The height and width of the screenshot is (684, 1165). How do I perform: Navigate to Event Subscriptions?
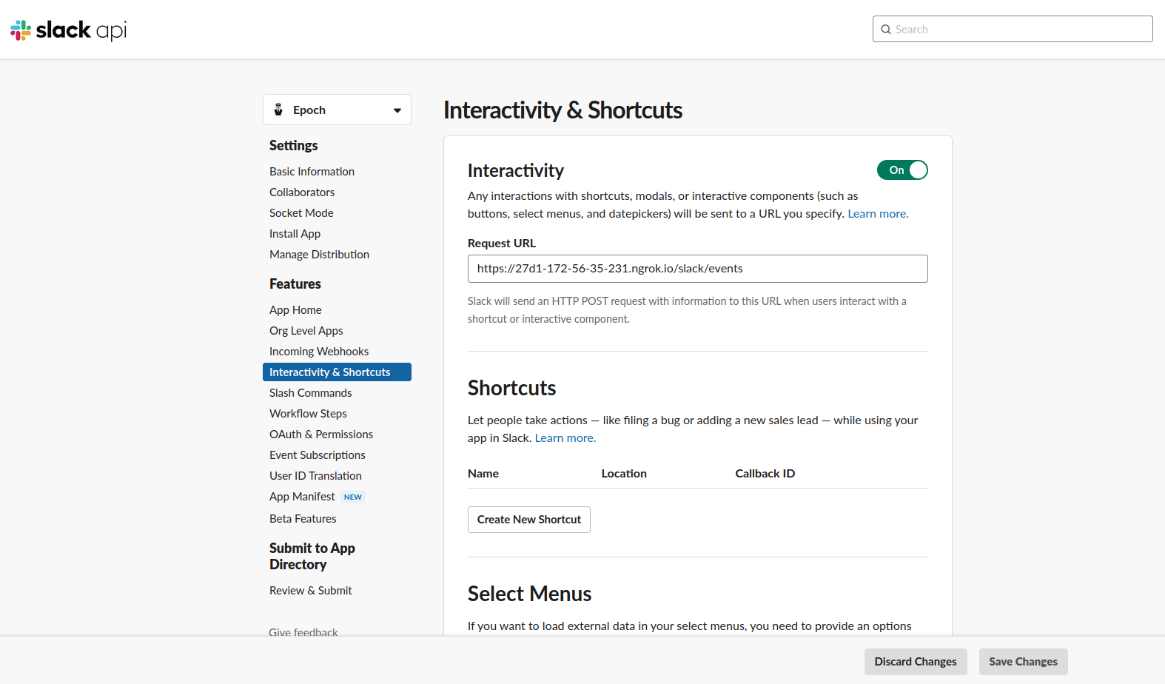(317, 455)
